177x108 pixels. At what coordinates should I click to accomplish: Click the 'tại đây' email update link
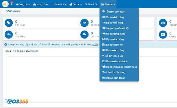(95, 45)
